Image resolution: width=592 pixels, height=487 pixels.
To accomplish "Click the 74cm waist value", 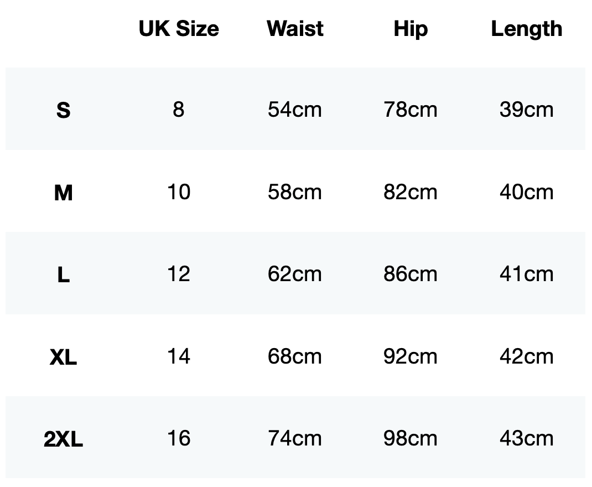I will tap(294, 438).
